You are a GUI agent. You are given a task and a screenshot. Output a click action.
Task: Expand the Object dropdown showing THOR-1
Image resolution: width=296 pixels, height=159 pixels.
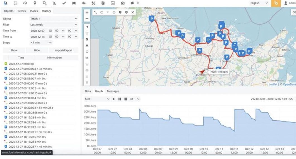coord(53,19)
